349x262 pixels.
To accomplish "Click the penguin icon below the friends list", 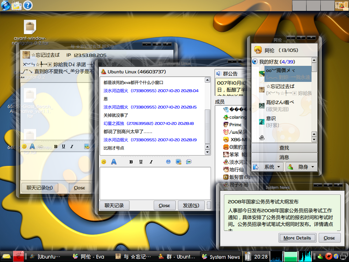I will click(262, 138).
